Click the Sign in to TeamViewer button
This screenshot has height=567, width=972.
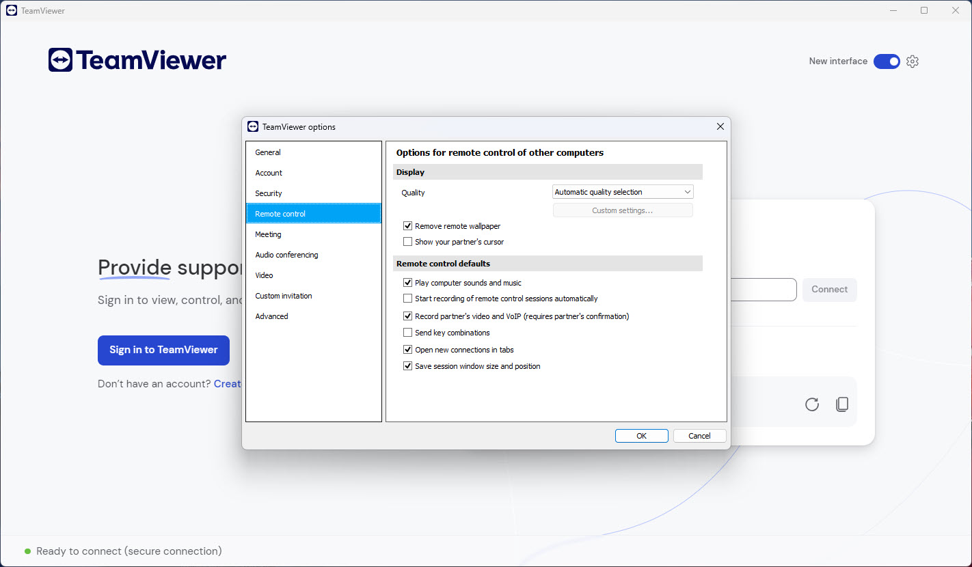click(x=163, y=350)
